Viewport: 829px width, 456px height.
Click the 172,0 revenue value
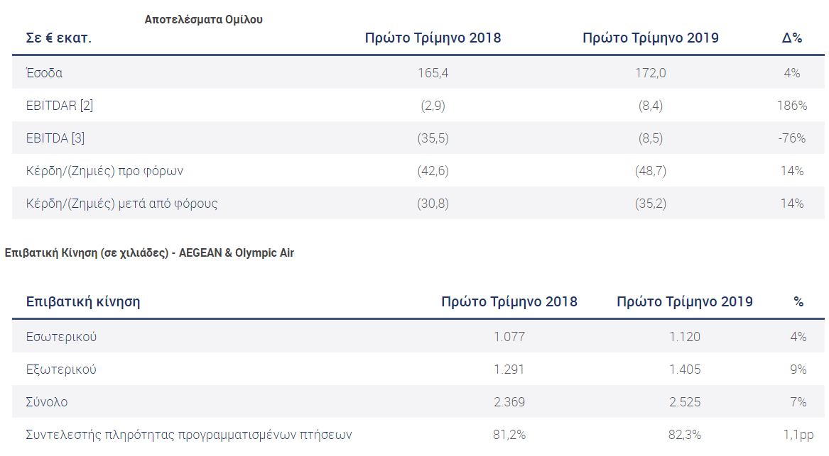click(x=650, y=73)
